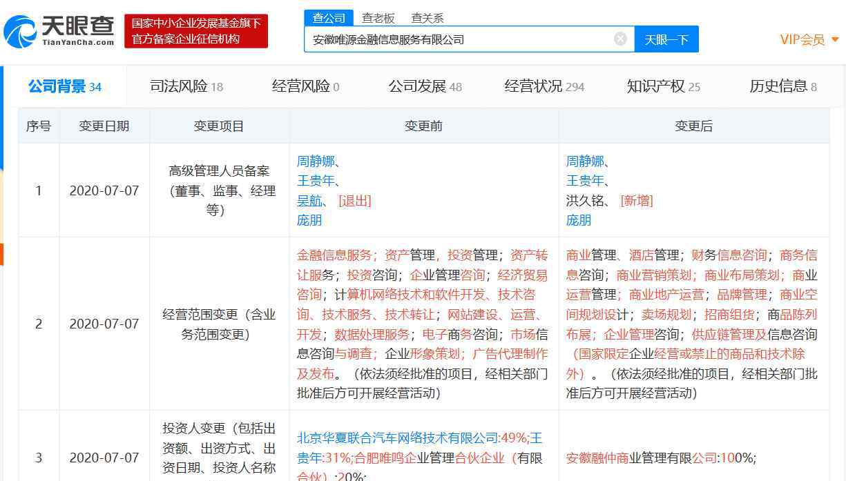
Task: Clear the search box with the X icon
Action: pyautogui.click(x=620, y=39)
